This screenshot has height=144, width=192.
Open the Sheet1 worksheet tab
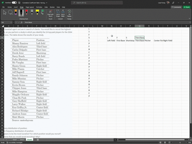15,140
